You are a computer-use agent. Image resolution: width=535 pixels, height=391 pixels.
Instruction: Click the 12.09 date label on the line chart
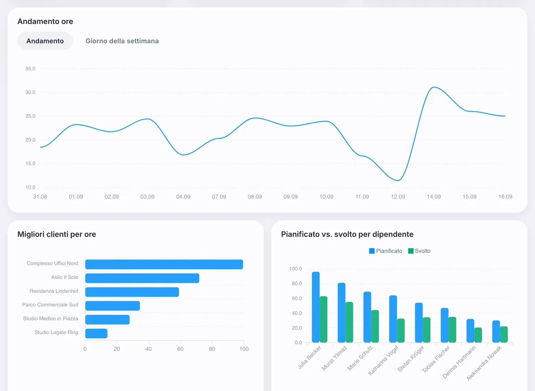[398, 197]
